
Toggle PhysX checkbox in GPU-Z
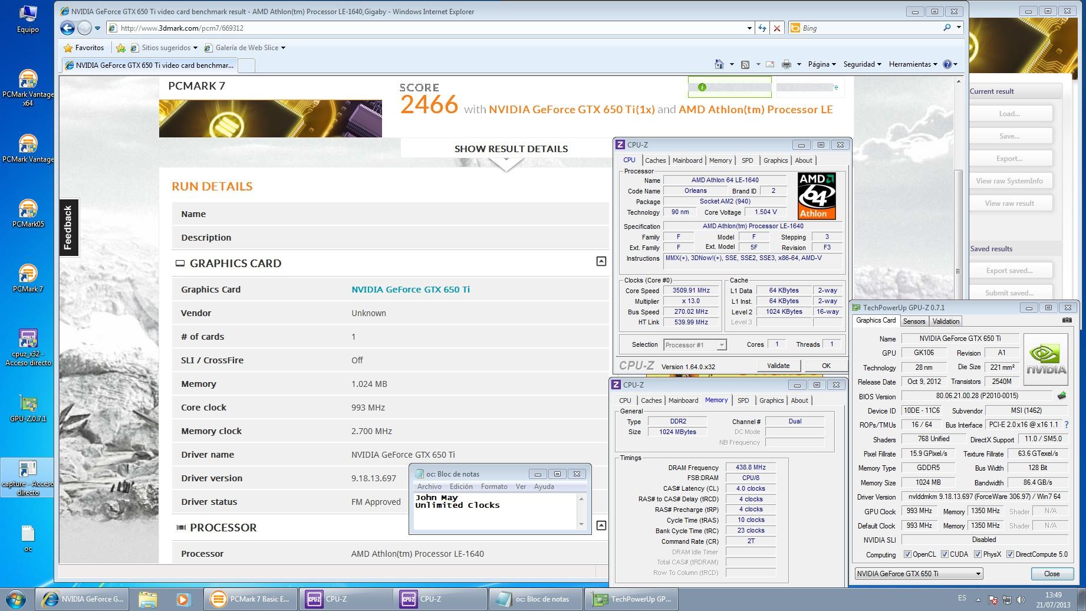[978, 554]
